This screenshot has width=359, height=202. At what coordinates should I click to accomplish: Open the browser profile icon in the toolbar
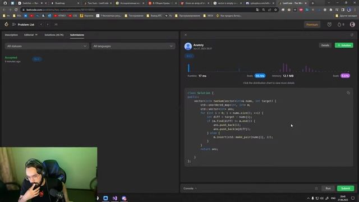(x=349, y=10)
